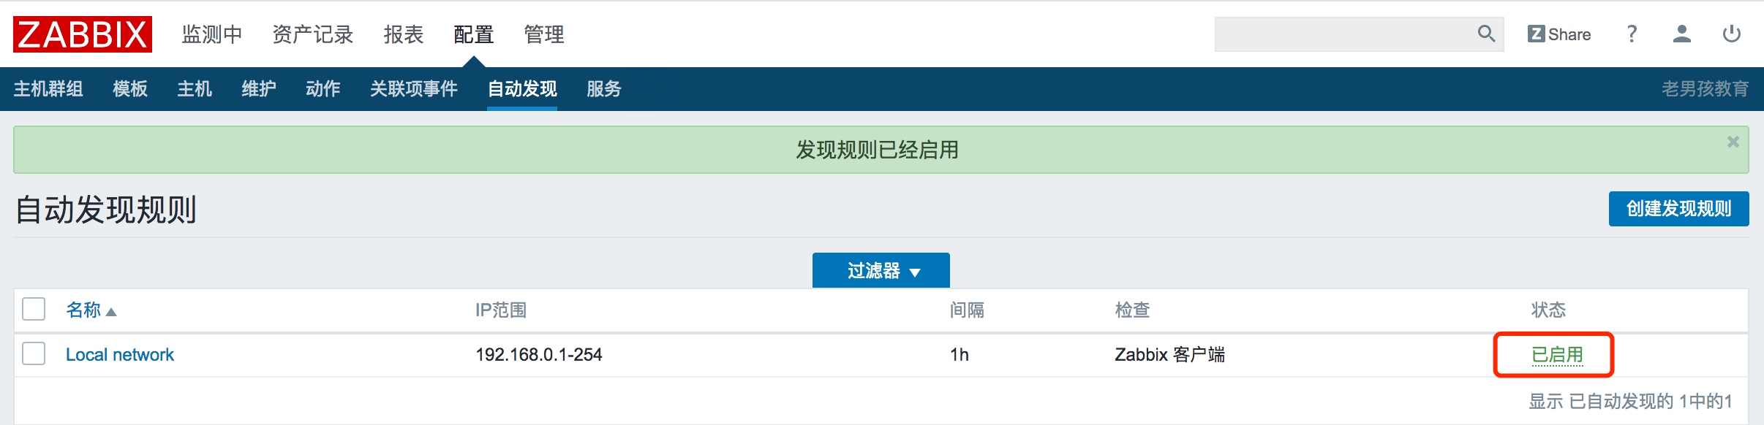Screen dimensions: 1764x425
Task: Expand the 过滤器 filter panel
Action: pos(881,271)
